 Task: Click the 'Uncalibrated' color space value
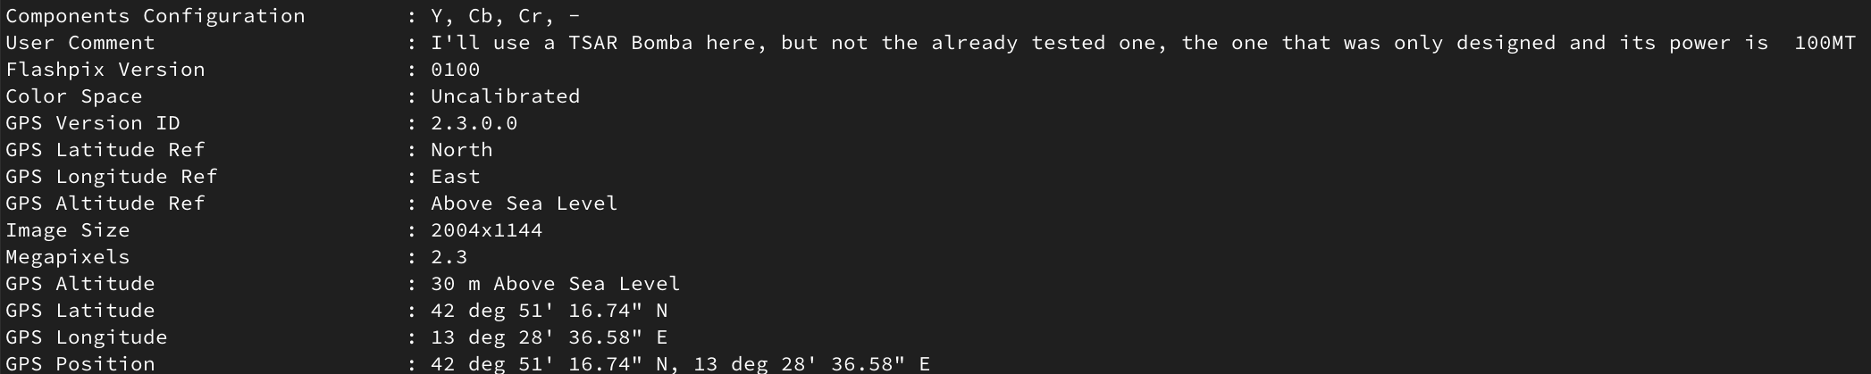pos(505,96)
